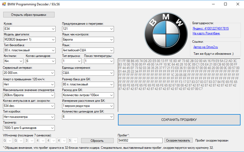Open Измерение расстояния для БК dropdown
244x152 pixels.
[88, 106]
